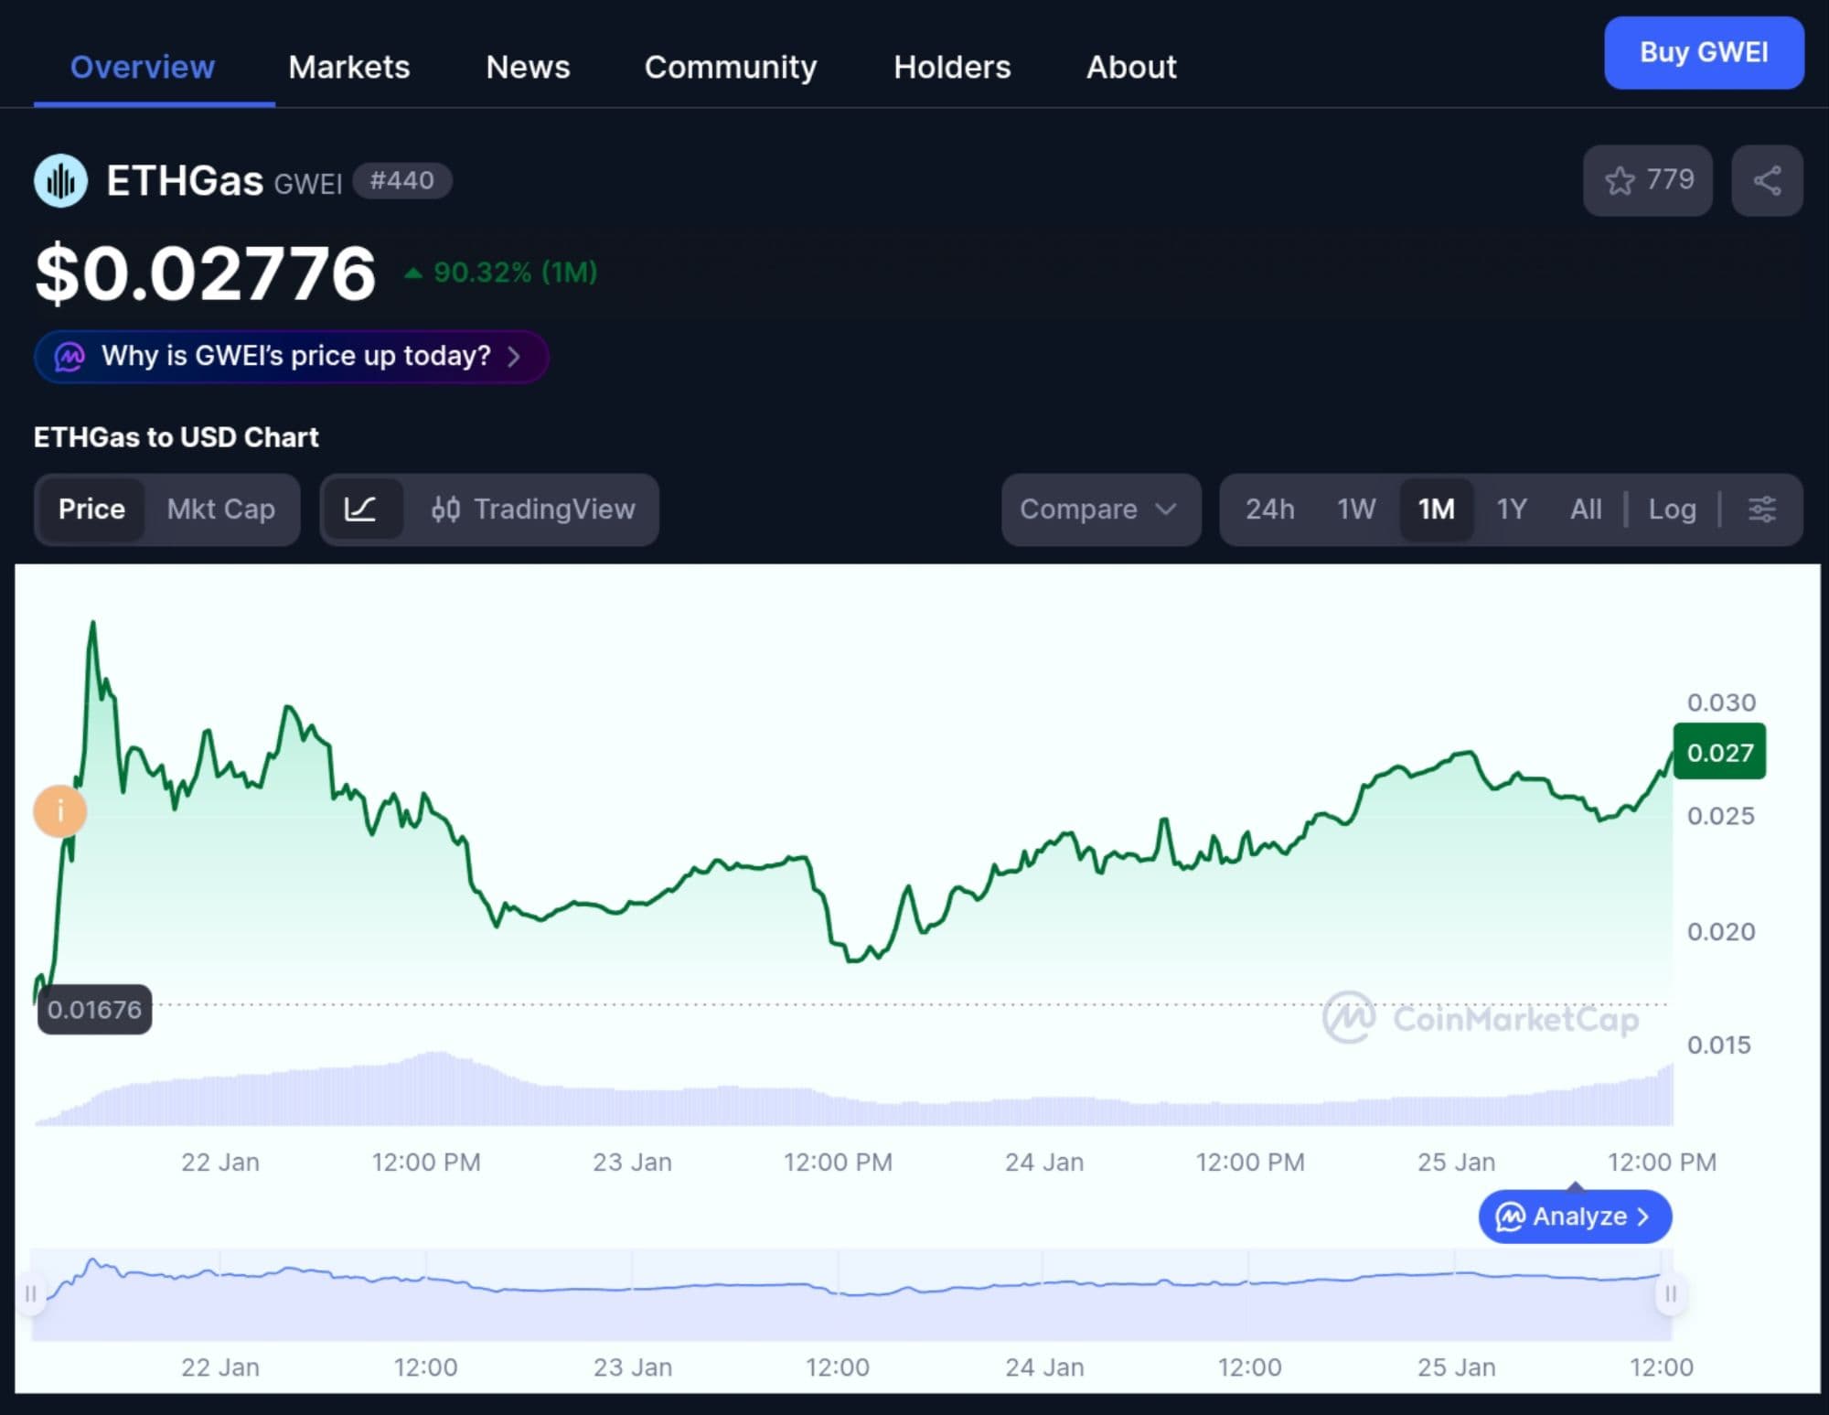
Task: Switch to line chart view icon
Action: 360,509
